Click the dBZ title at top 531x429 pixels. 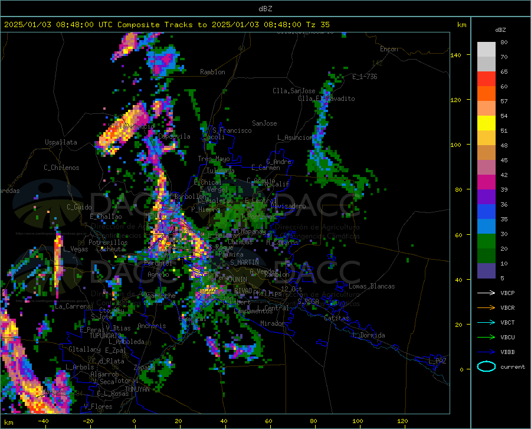[x=265, y=9]
